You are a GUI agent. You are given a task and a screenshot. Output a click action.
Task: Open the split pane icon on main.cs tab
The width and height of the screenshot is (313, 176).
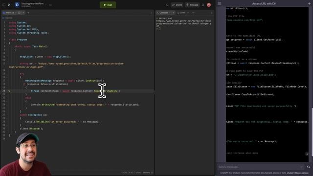(19, 13)
